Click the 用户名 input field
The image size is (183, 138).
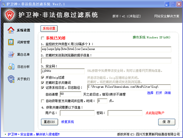[x=77, y=113]
